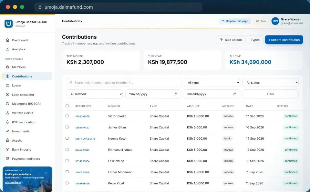Viewport: 310px width, 192px height.
Task: Open the start date calendar picker icon
Action: [x=176, y=94]
